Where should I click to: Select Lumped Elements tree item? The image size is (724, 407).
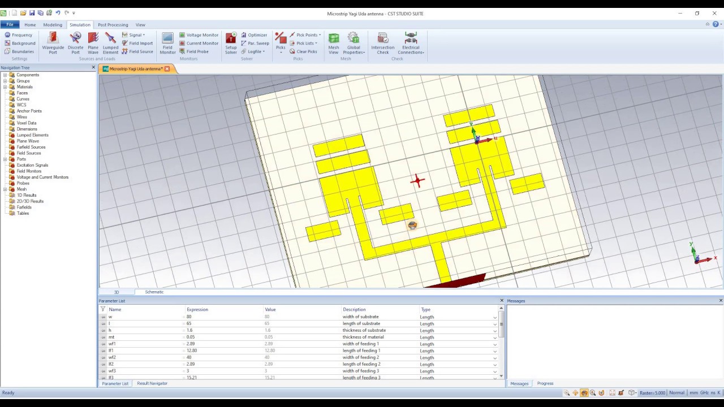click(x=32, y=135)
